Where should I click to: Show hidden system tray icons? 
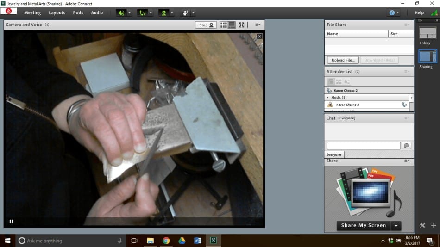coord(383,241)
